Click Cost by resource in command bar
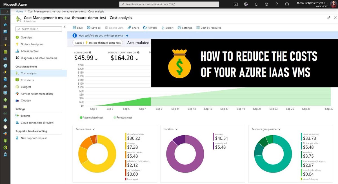The height and width of the screenshot is (184, 338). [208, 28]
